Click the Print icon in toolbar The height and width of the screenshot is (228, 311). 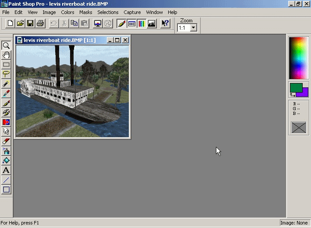point(40,23)
